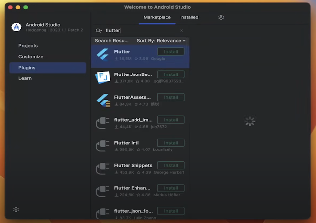
Task: Select the Flutter Enhan... plugin name
Action: coord(132,188)
